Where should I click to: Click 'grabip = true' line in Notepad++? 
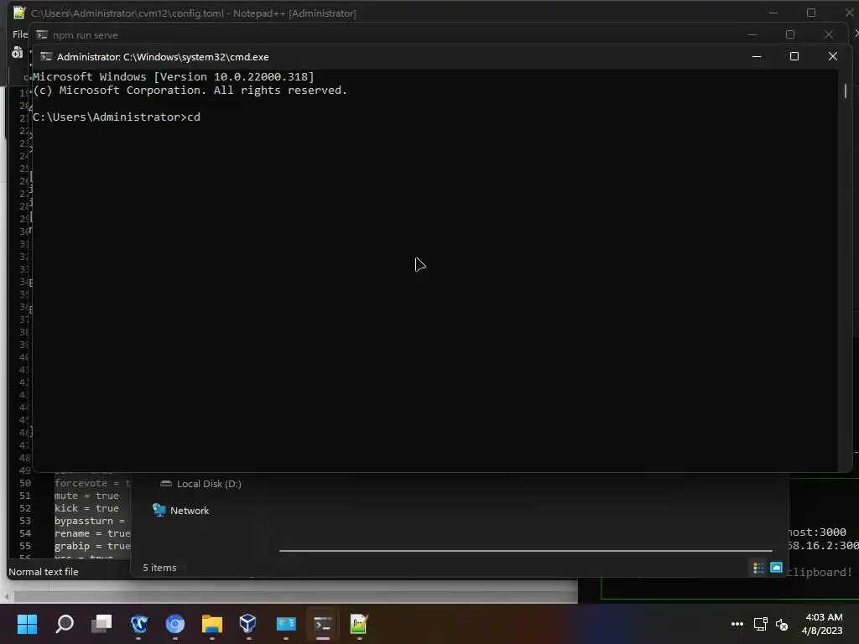(92, 546)
